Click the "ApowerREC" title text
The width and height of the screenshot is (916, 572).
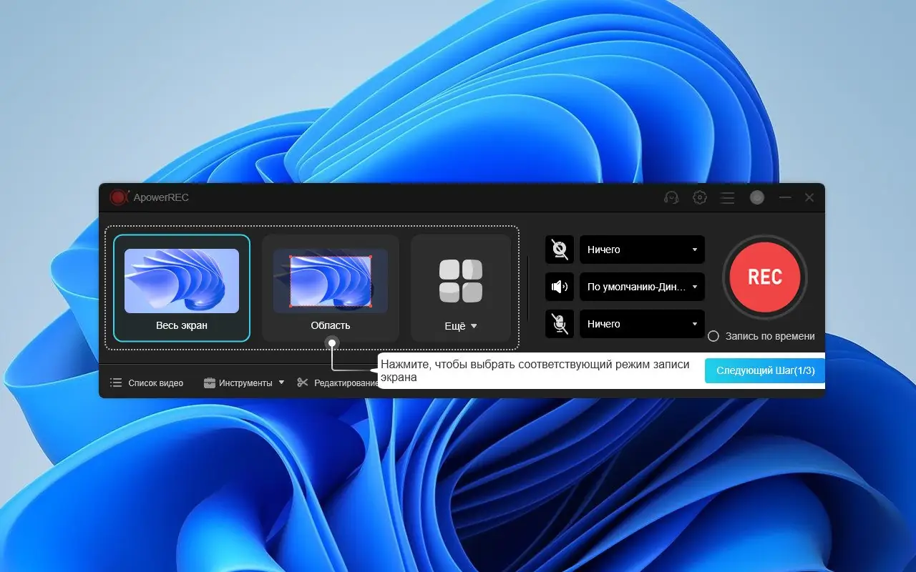[x=161, y=197]
